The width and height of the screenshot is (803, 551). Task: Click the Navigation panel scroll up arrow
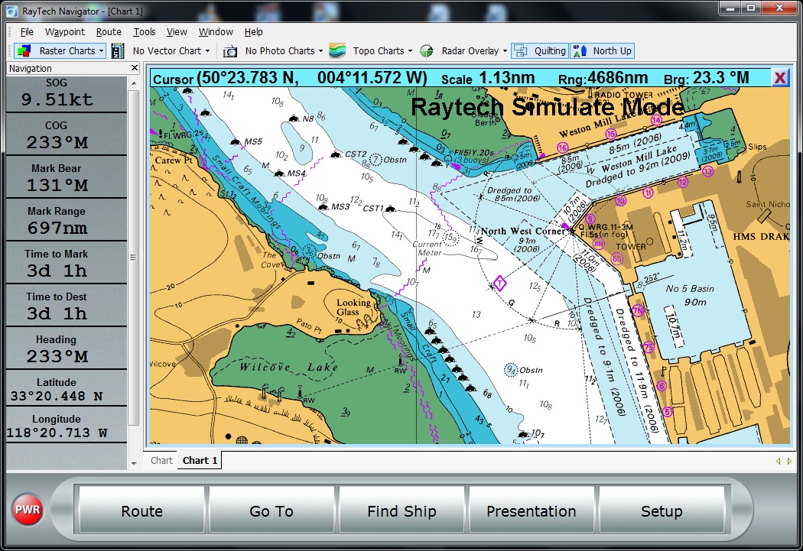tap(134, 83)
